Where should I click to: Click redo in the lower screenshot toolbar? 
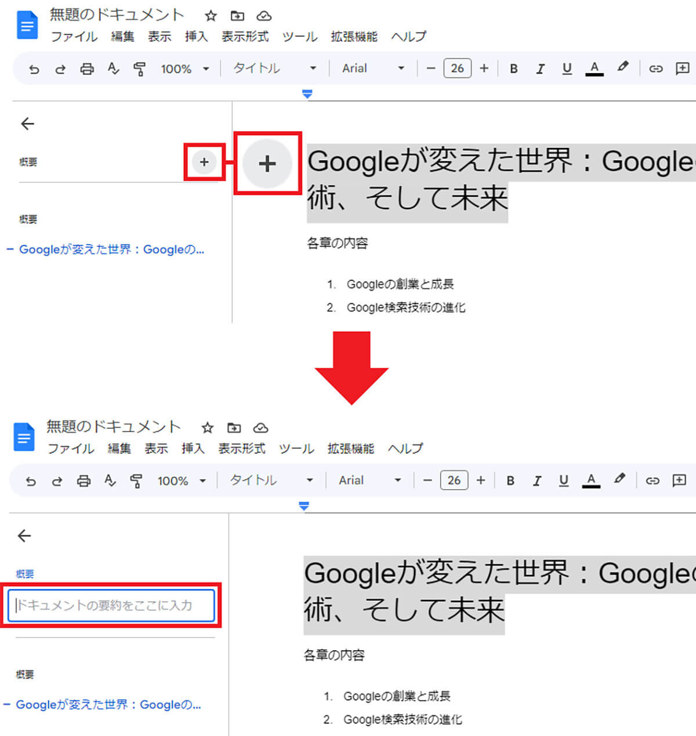(x=57, y=481)
